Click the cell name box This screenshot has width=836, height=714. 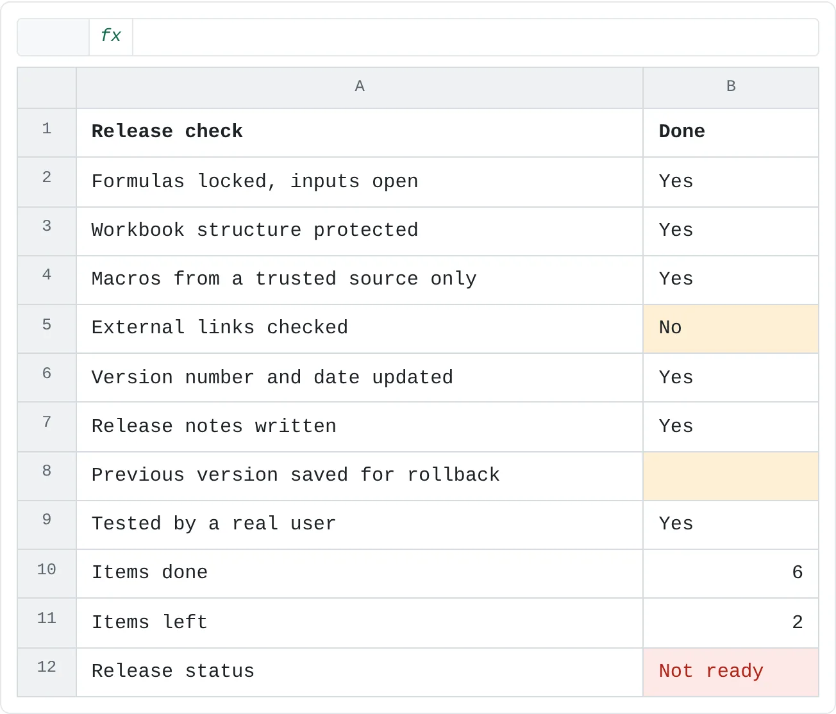point(53,37)
